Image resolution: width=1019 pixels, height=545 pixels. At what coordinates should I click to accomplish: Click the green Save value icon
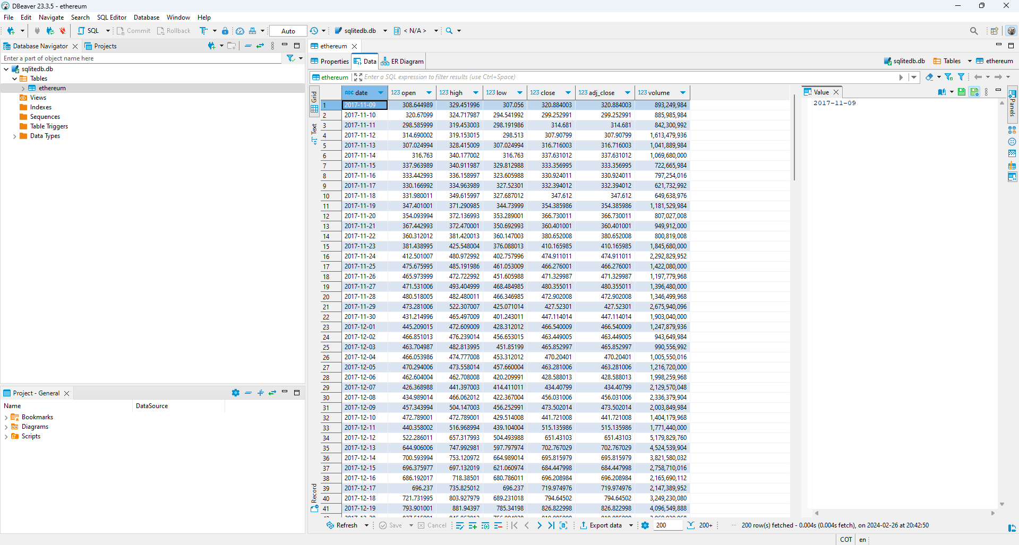click(x=962, y=92)
